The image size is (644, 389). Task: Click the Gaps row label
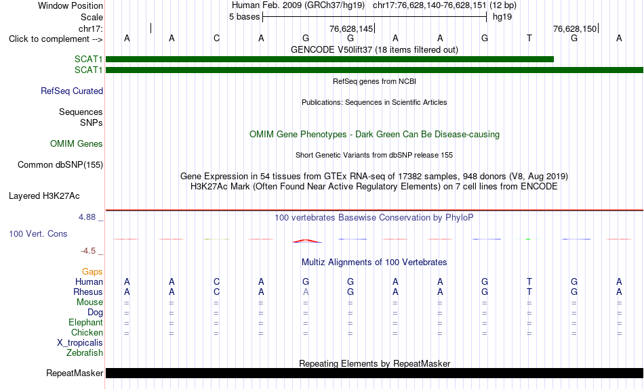pyautogui.click(x=92, y=272)
